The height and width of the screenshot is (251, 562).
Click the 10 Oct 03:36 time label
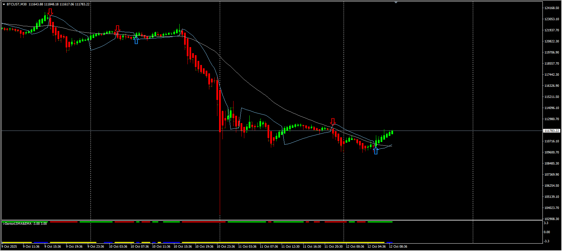click(118, 247)
